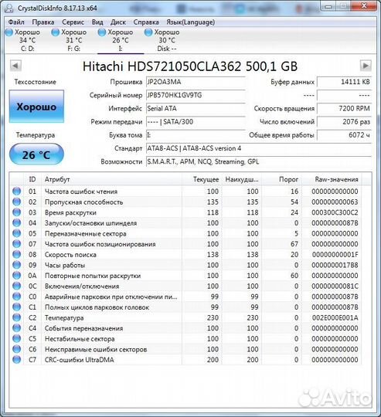381x417 pixels.
Task: Select the Температура attribute row text
Action: [64, 318]
